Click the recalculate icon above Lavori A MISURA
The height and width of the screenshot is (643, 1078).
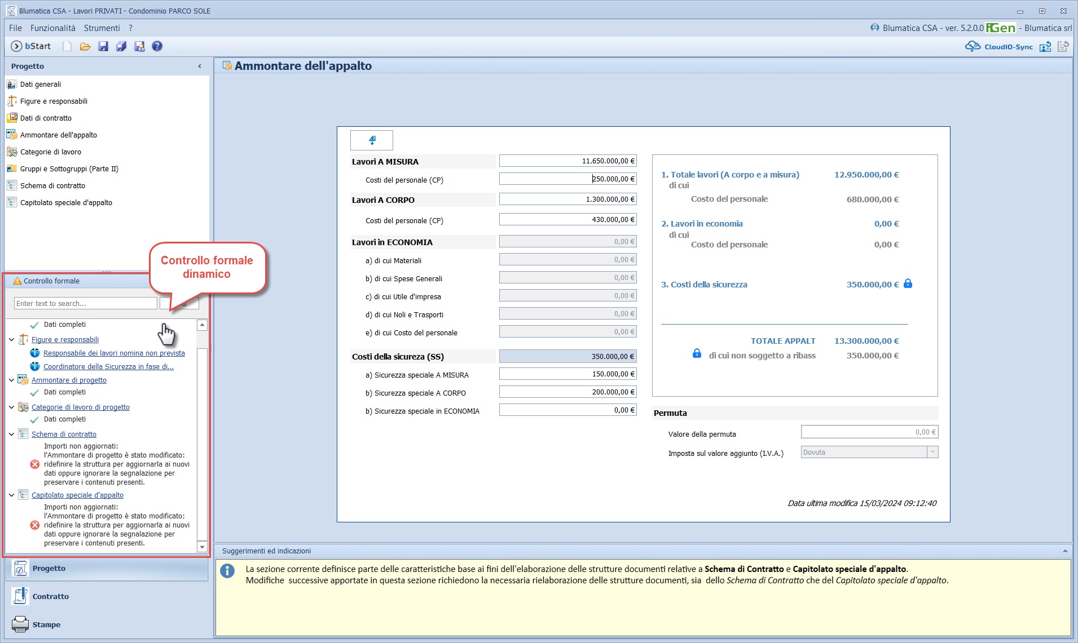[372, 140]
